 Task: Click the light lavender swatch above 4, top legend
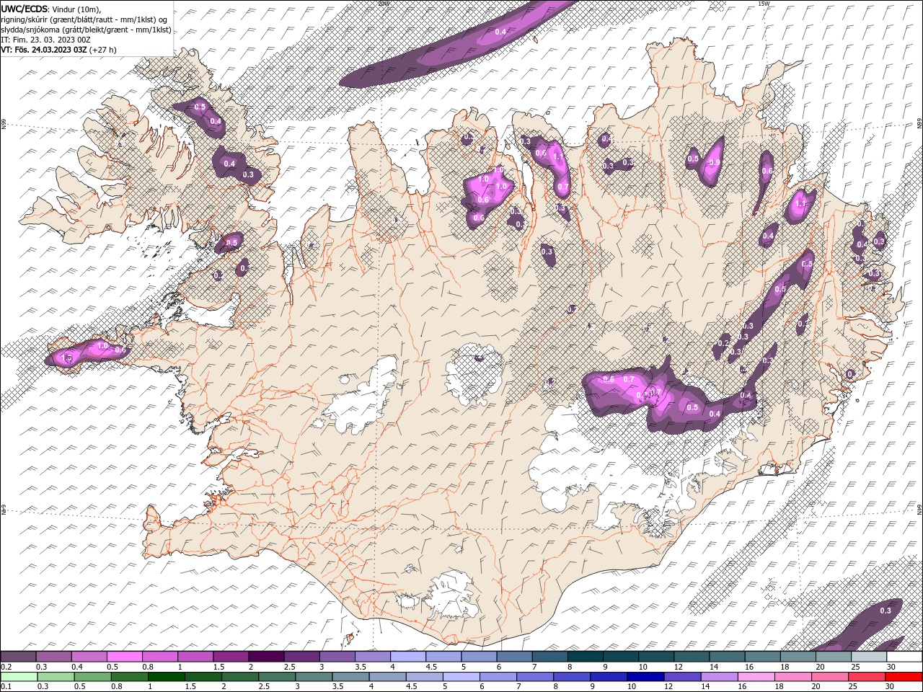(x=407, y=657)
